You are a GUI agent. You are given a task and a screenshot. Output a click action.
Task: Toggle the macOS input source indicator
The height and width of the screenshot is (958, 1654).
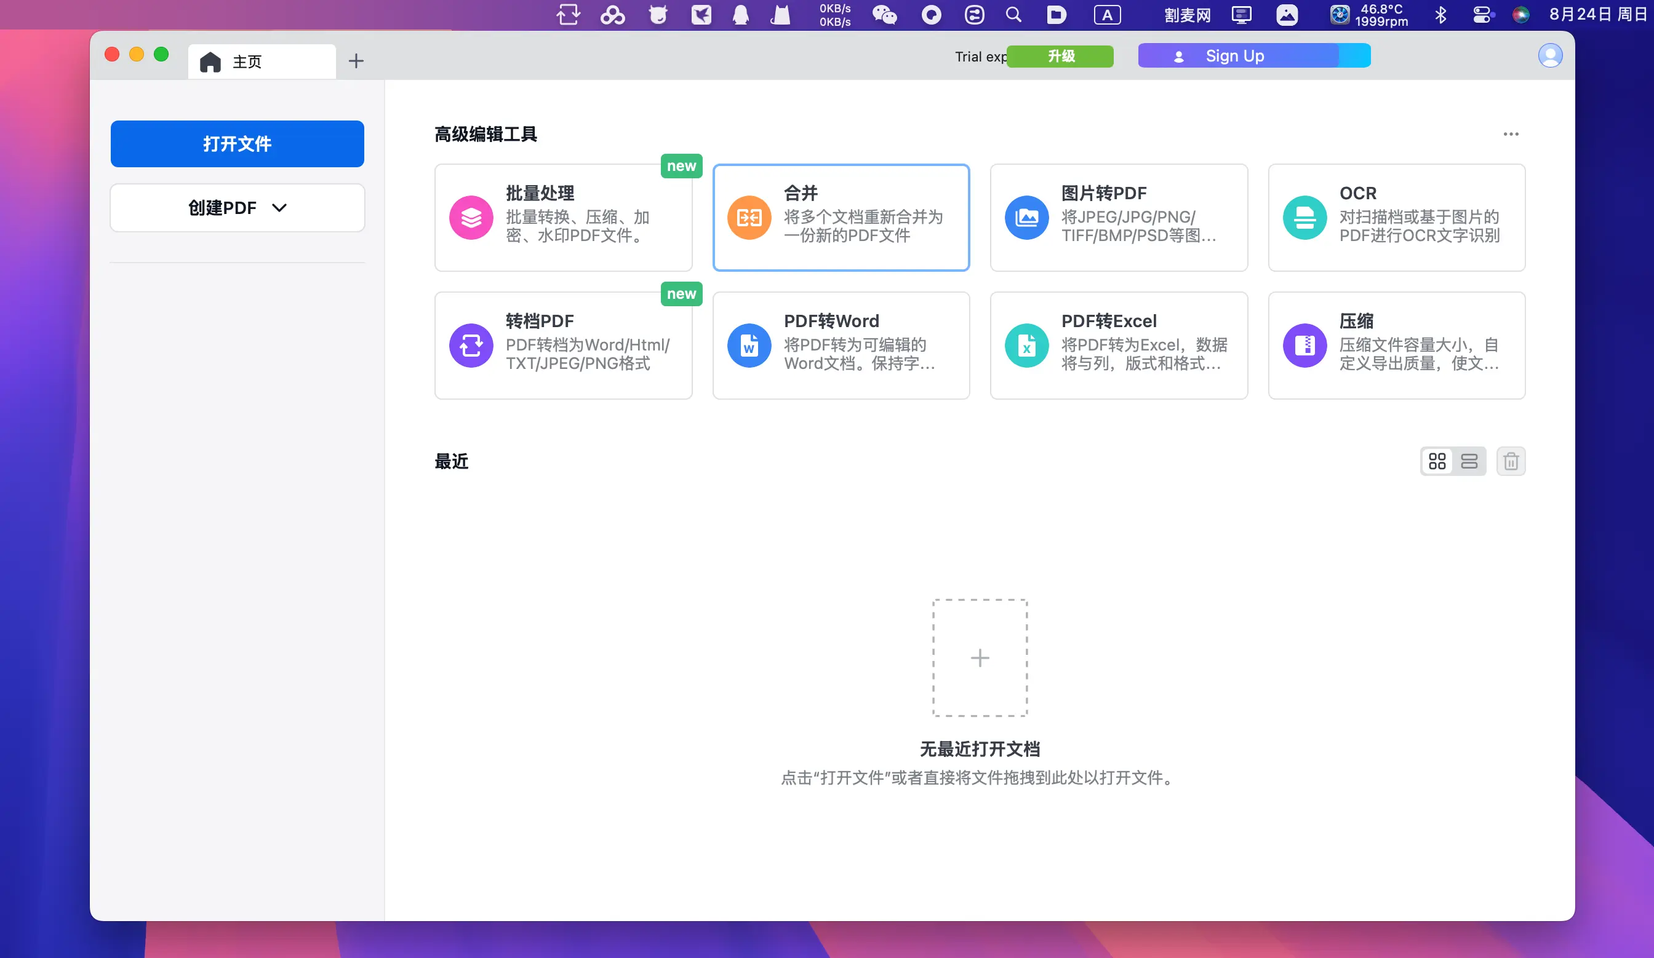pos(1106,15)
